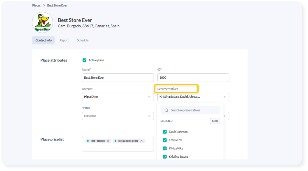
Task: Expand the Account dropdown
Action: click(149, 97)
